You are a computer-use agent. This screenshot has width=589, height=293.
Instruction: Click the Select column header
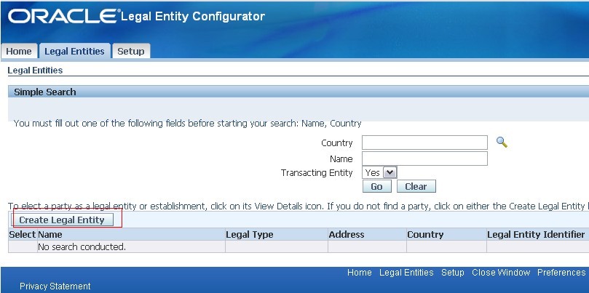23,235
